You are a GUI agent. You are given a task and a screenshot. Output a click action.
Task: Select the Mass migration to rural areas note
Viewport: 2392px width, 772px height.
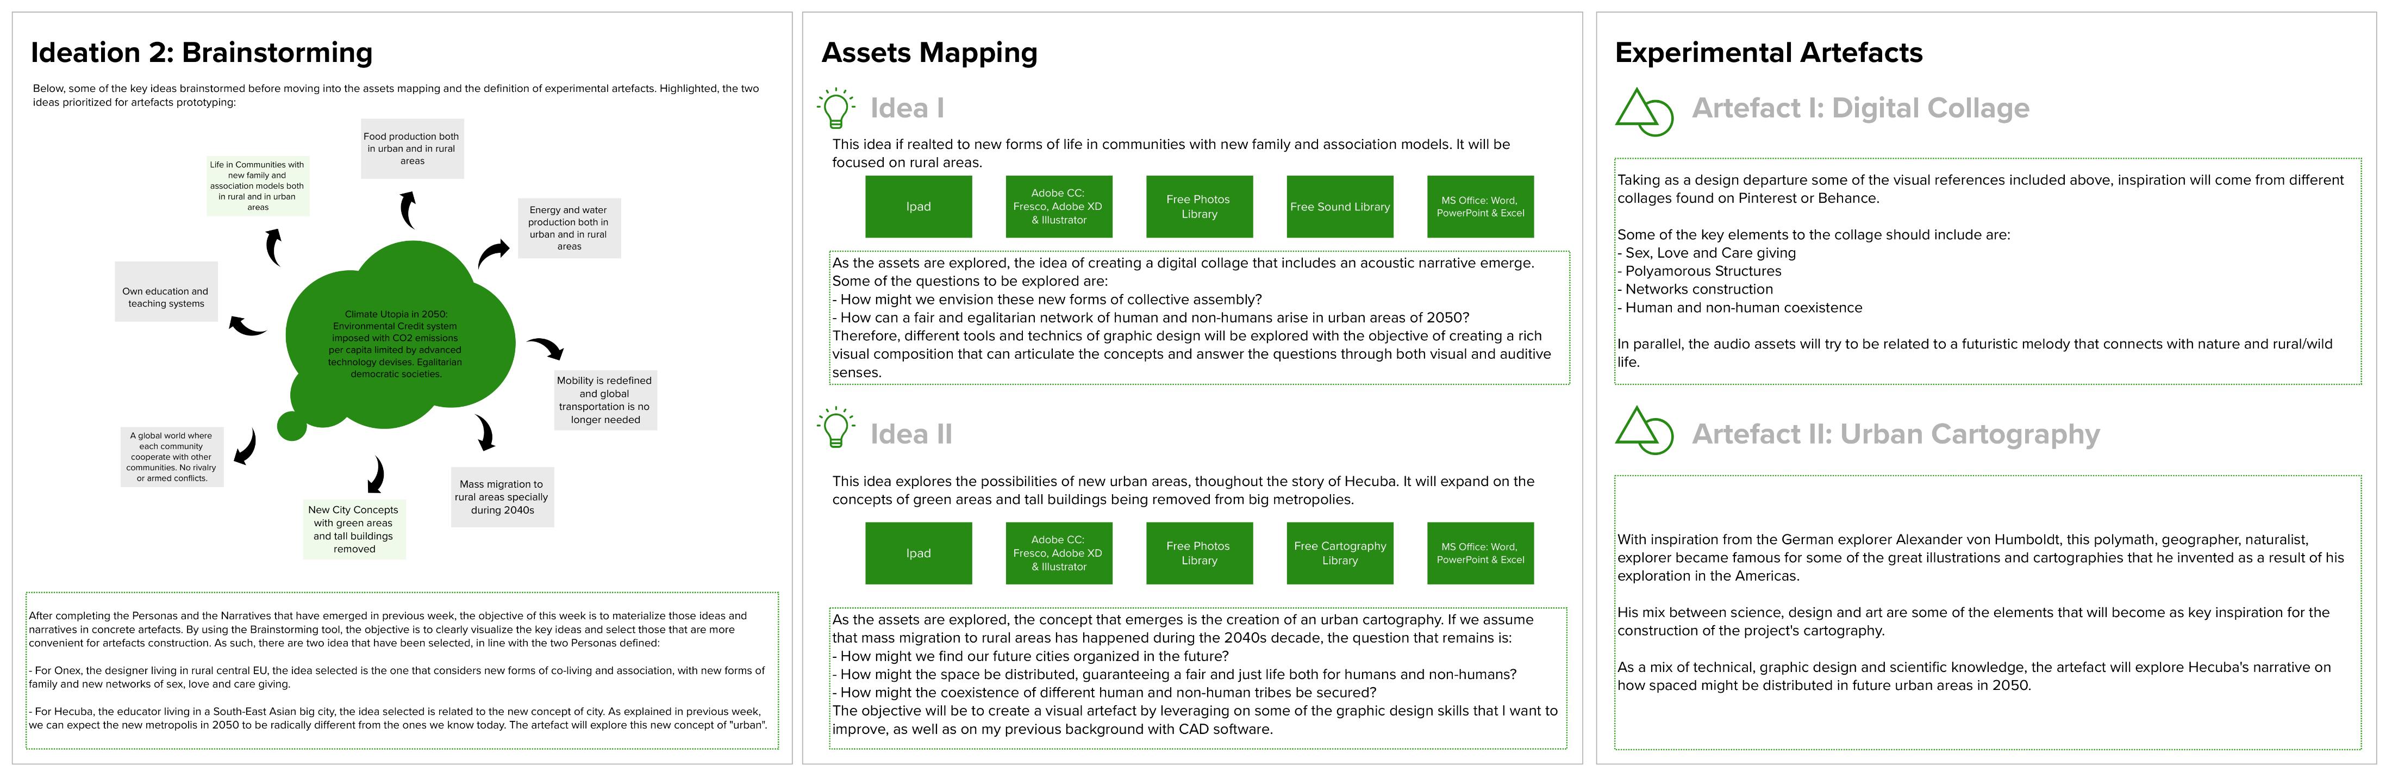502,497
